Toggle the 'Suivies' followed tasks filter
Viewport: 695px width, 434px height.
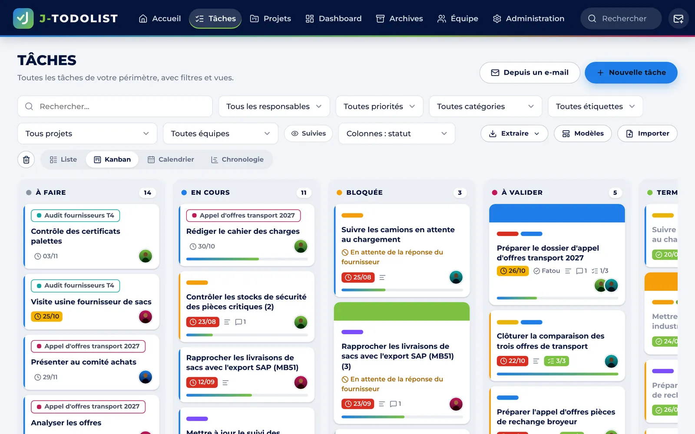[308, 134]
